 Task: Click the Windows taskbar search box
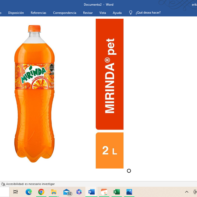point(5,192)
